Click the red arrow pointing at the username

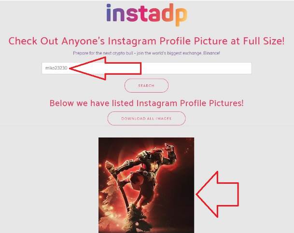click(x=105, y=69)
